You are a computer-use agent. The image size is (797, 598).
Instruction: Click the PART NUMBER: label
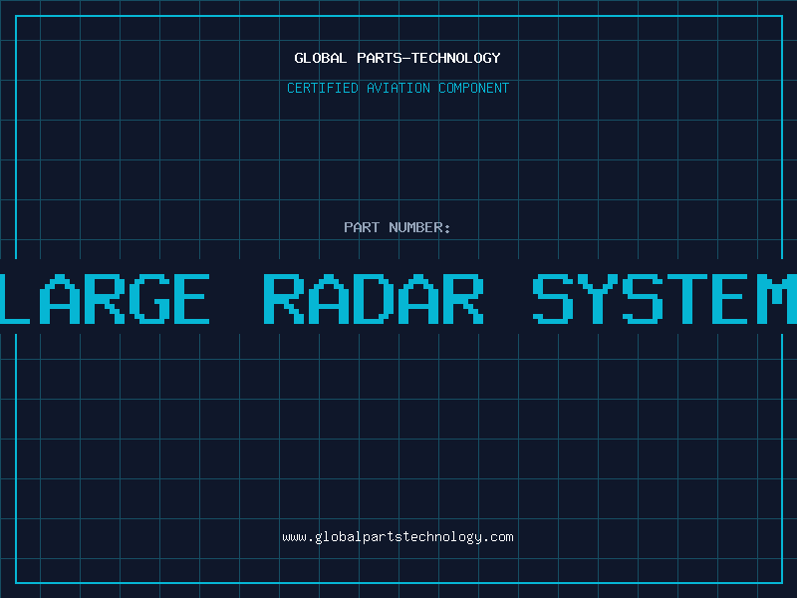(x=398, y=227)
